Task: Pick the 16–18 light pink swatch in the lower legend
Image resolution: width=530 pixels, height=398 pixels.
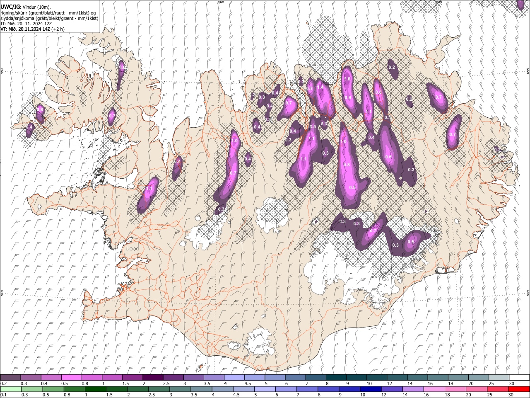Action: 434,389
